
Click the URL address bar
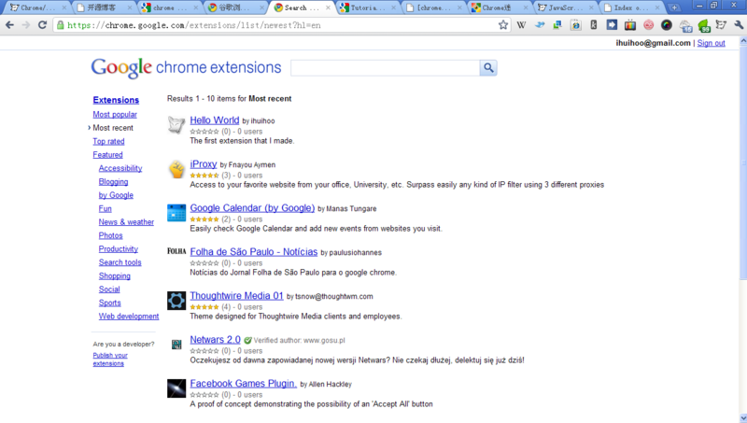coord(281,25)
